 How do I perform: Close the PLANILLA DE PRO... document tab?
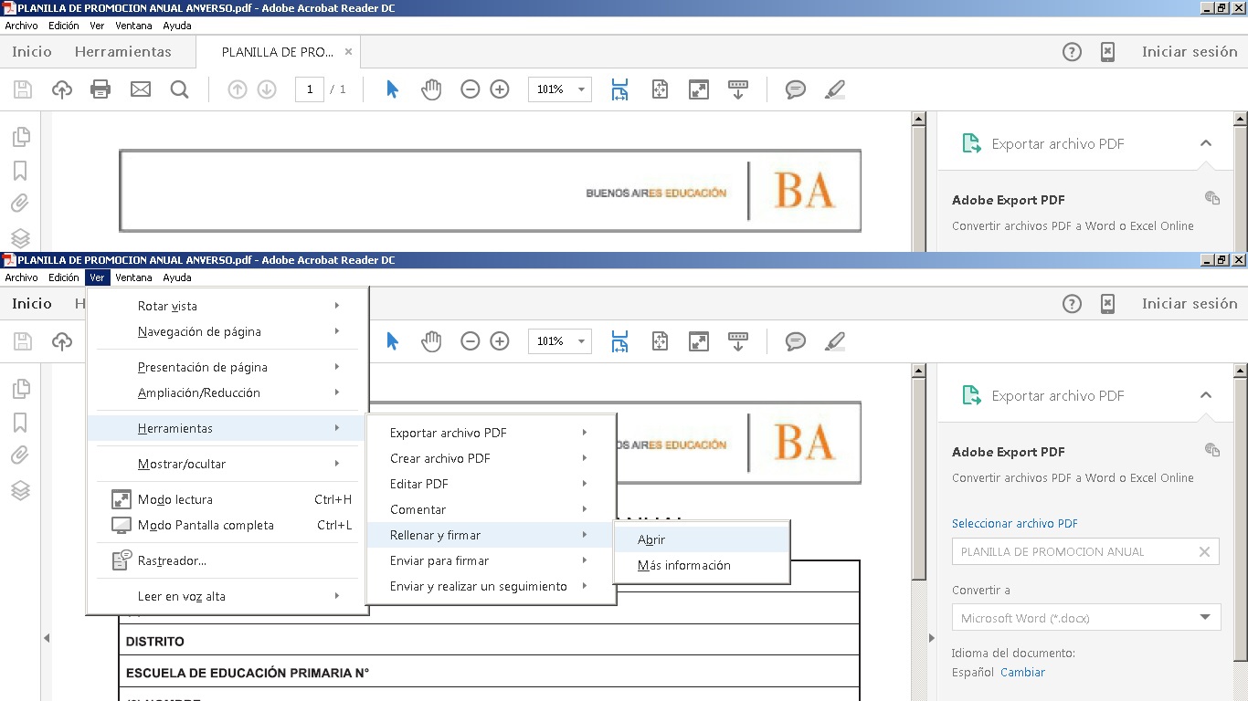click(x=348, y=52)
